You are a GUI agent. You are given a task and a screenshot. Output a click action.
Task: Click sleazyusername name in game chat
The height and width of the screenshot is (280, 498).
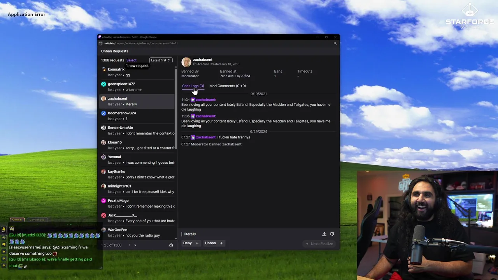tap(25, 247)
